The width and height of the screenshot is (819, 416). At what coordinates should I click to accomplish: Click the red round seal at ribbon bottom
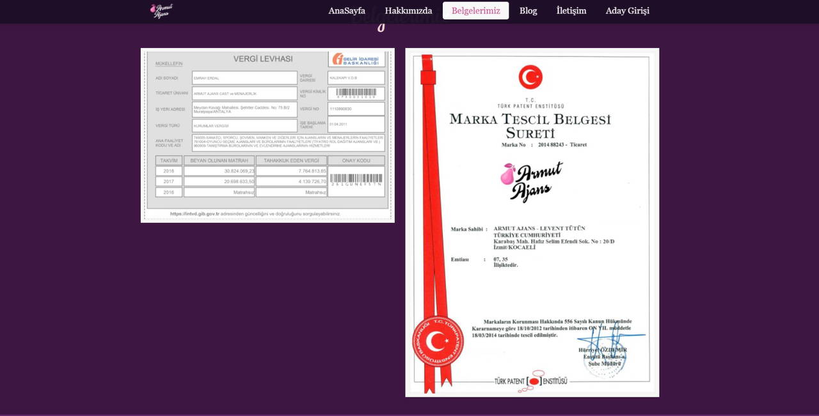[438, 341]
